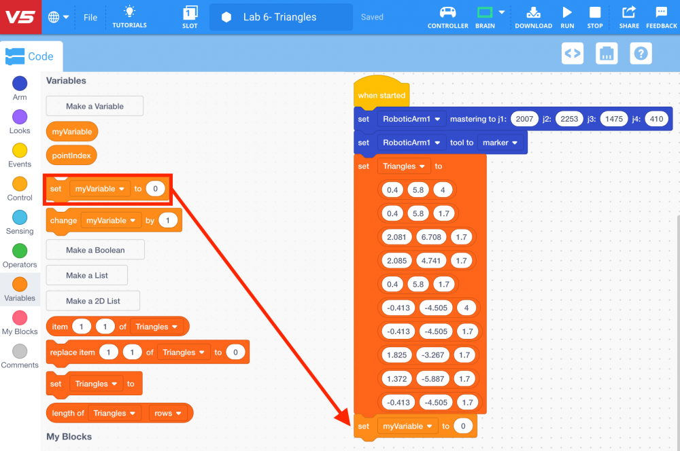Viewport: 680px width, 451px height.
Task: Click the Lab 6- Triangles project name field
Action: (280, 17)
